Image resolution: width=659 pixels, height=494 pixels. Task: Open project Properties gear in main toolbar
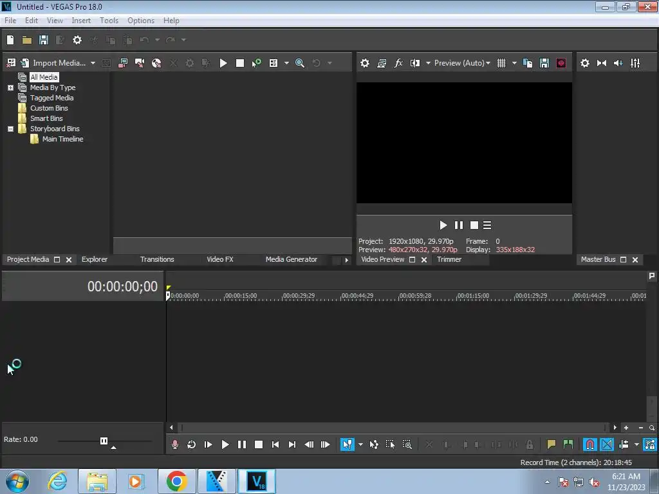coord(77,40)
